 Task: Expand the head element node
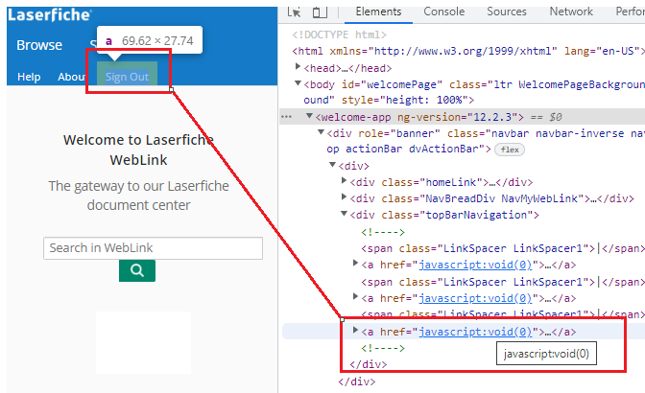coord(299,66)
